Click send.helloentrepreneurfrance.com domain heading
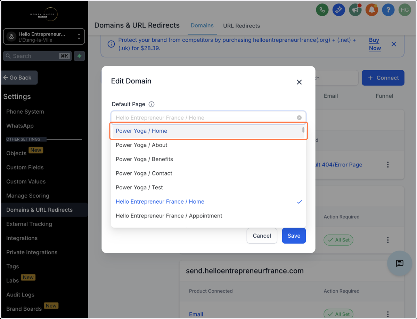This screenshot has width=417, height=319. (x=245, y=271)
